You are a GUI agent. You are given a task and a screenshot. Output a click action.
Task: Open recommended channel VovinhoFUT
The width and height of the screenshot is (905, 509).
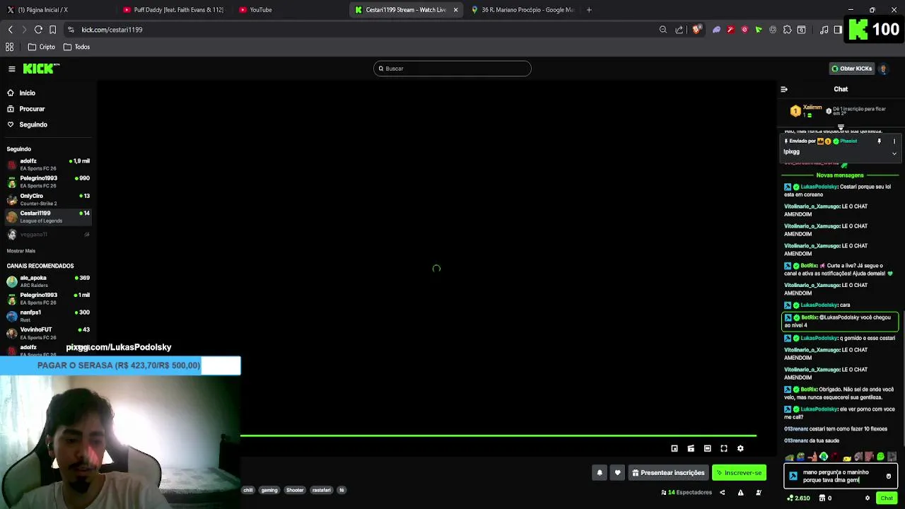(48, 333)
